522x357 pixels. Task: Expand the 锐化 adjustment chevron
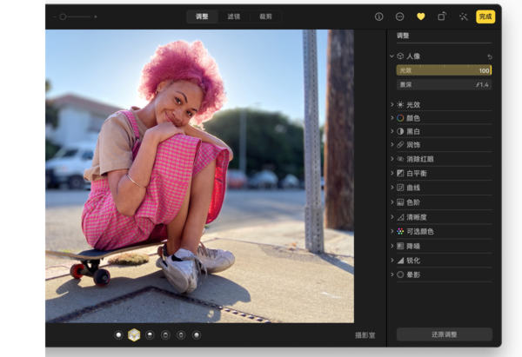point(391,260)
